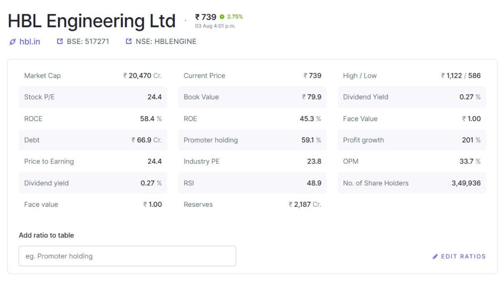Click the No. of Share Holders row

(412, 183)
